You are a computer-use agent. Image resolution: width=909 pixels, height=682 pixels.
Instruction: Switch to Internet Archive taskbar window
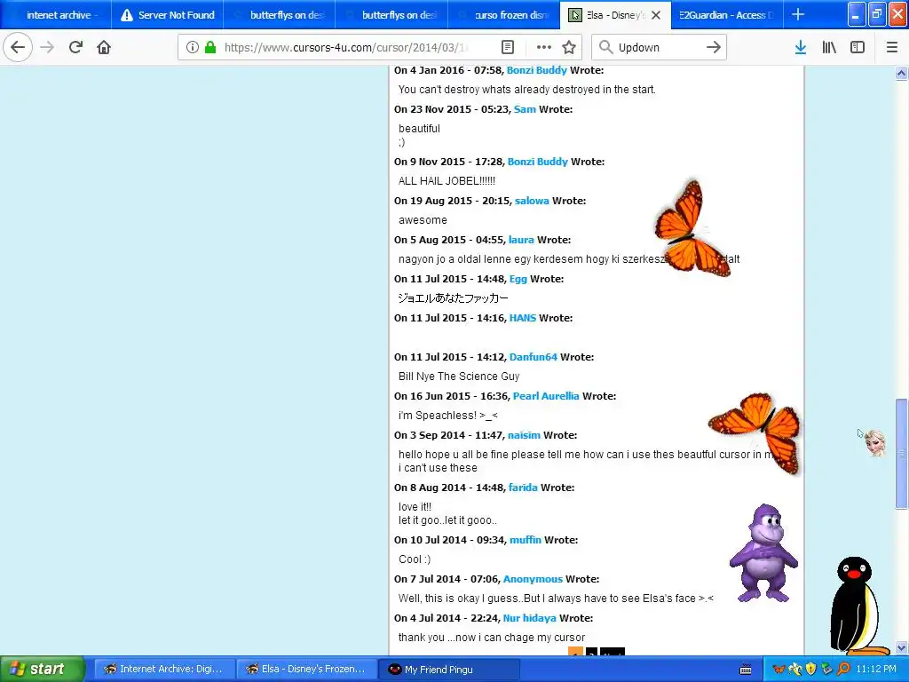164,669
